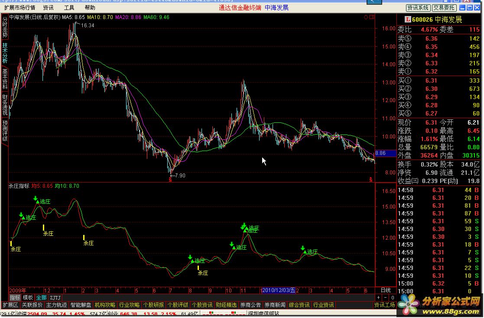Click the minus zoom button at chart bottom

[x=385, y=298]
